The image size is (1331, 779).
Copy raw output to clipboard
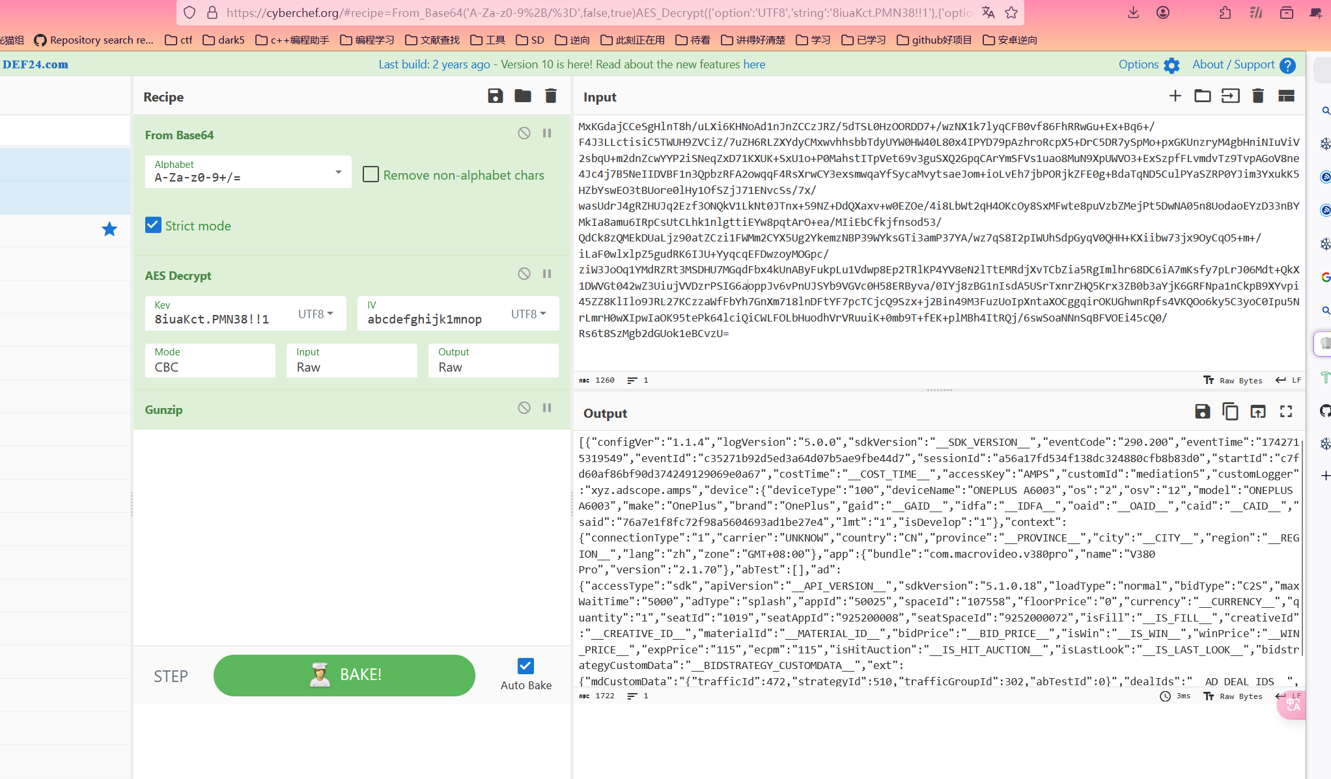click(x=1229, y=411)
